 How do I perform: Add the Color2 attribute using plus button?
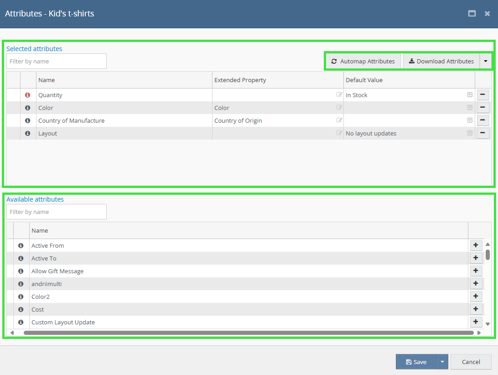(x=476, y=297)
